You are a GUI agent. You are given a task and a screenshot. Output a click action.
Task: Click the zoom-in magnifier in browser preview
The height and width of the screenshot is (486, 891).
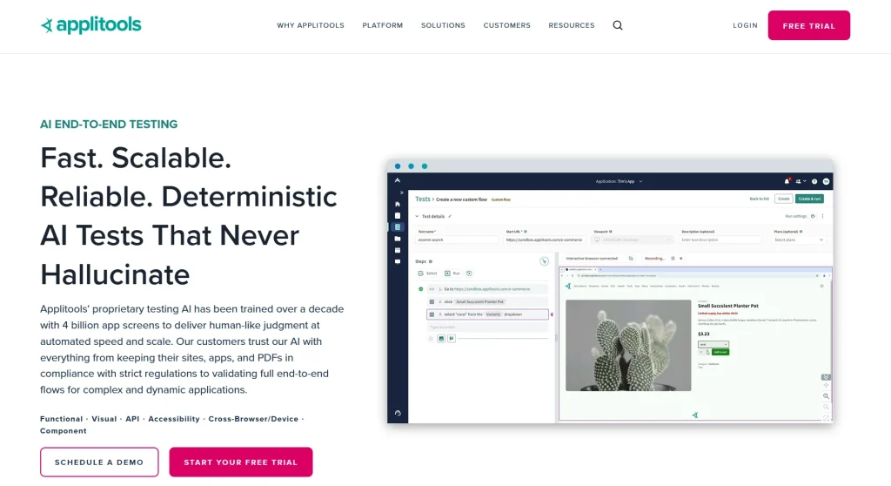click(x=826, y=396)
